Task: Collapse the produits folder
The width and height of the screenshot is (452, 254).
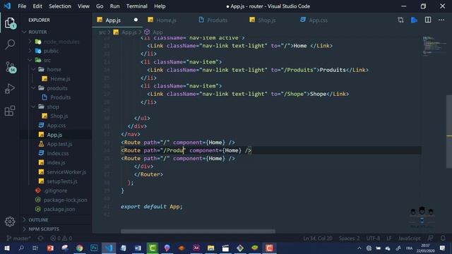Action: (56, 88)
